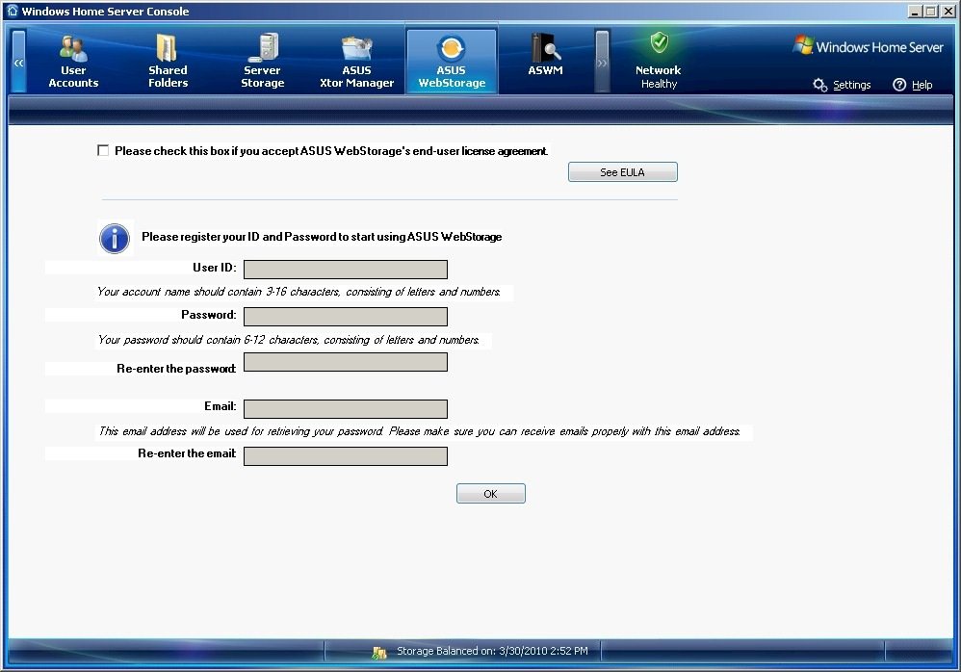Click the 'Email:' label
This screenshot has height=672, width=961.
click(220, 406)
